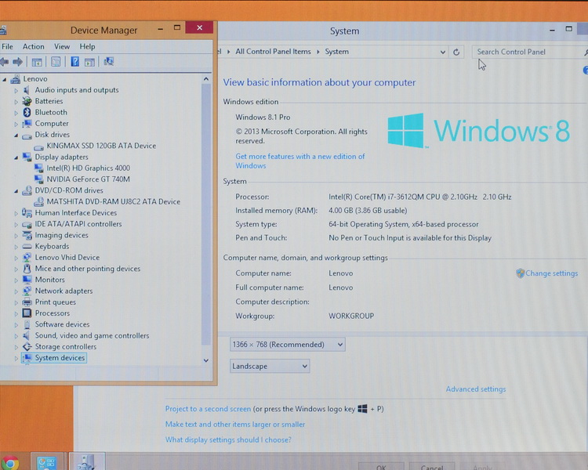Click the DVD/CD-ROM drives category icon

[x=27, y=190]
